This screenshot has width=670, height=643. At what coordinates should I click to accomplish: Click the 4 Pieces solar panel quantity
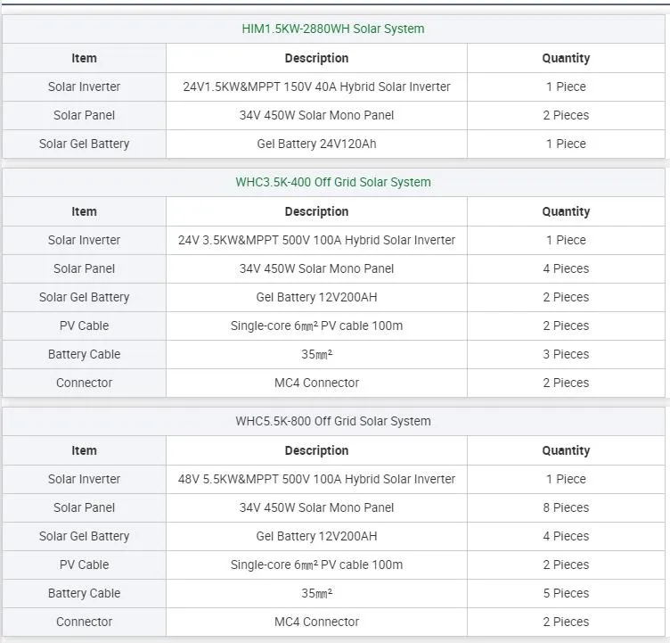[x=566, y=268]
